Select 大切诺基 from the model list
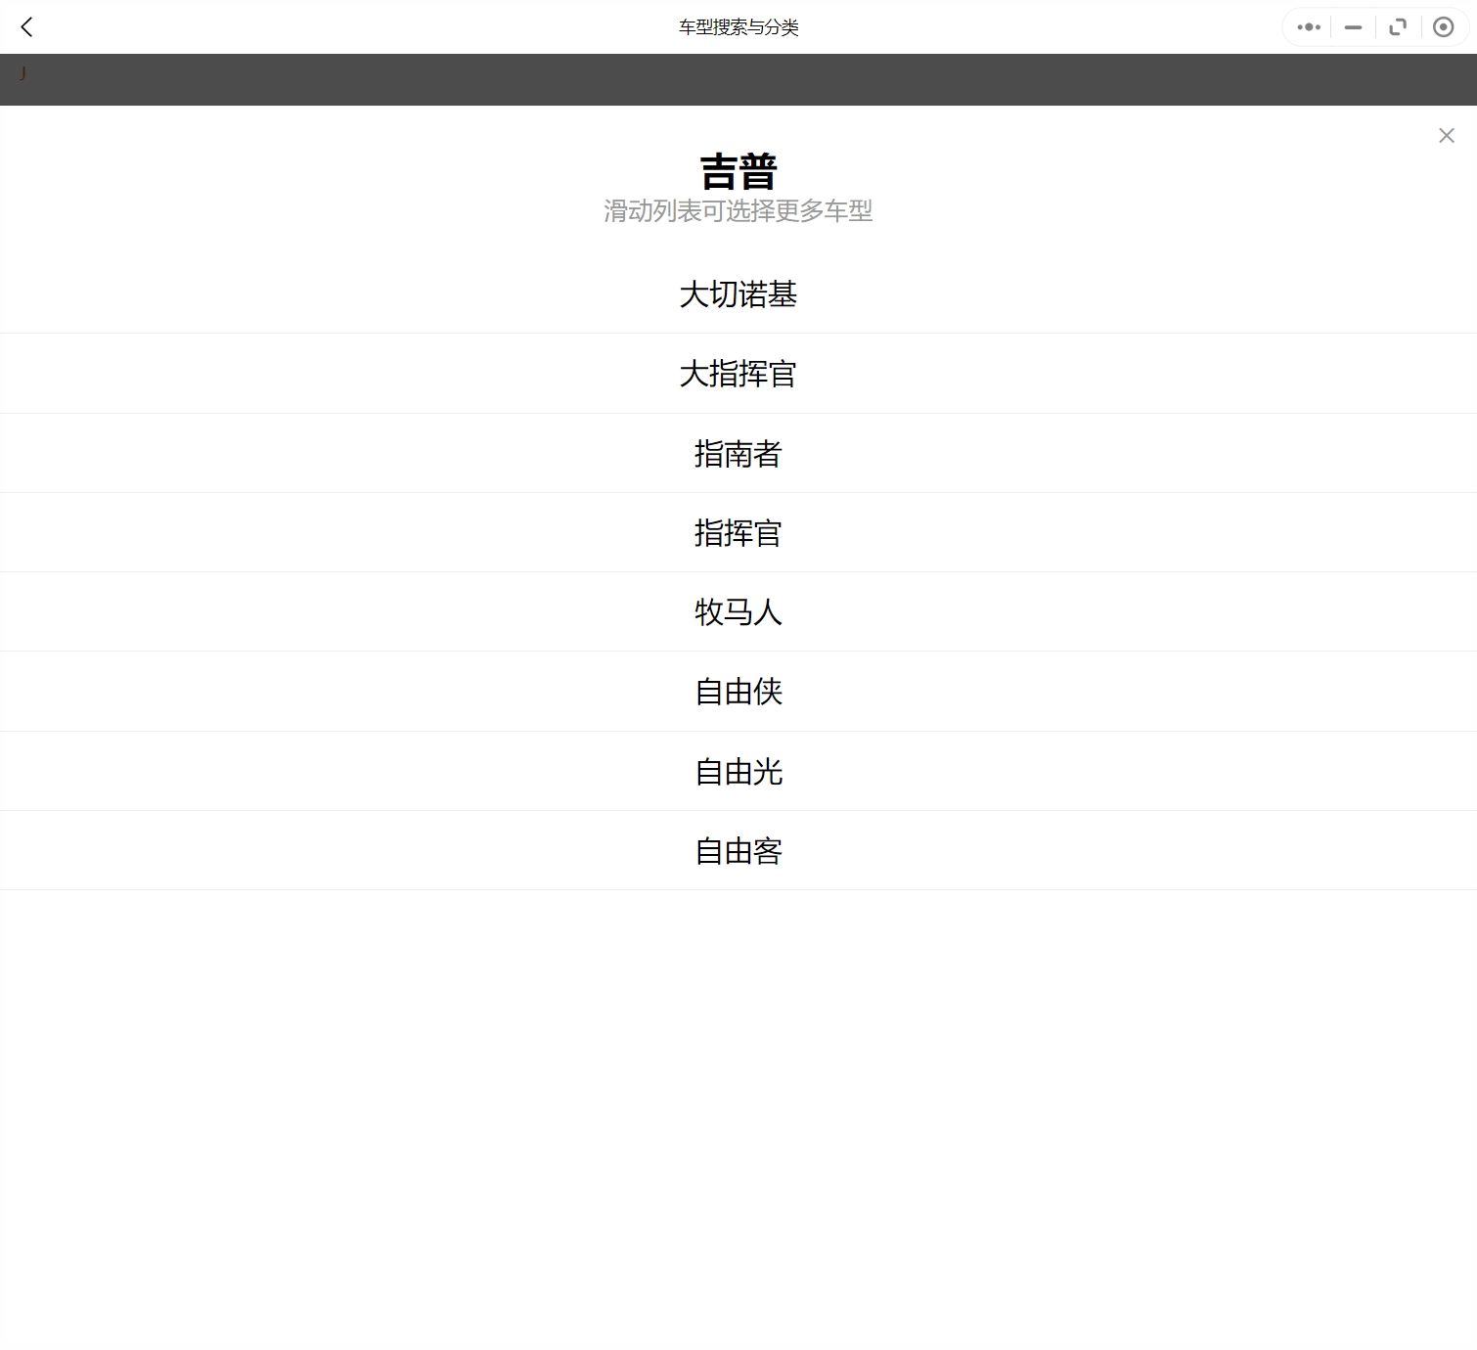The image size is (1477, 1350). tap(738, 294)
